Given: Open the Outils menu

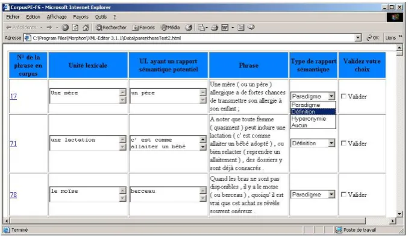Looking at the screenshot, I should point(101,17).
